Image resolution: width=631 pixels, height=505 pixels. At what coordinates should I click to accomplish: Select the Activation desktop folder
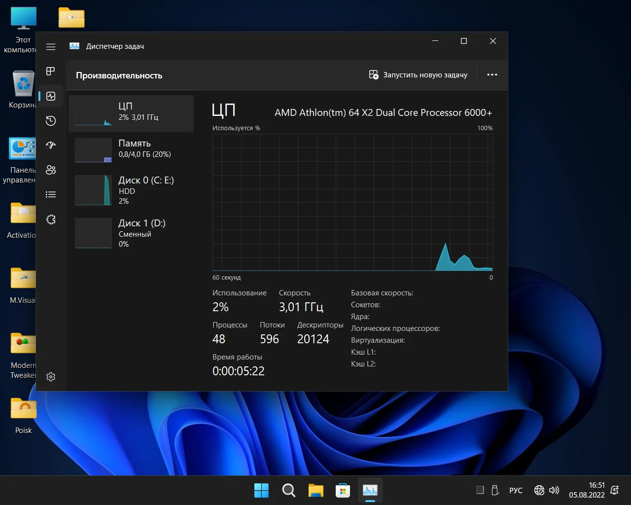click(x=23, y=220)
